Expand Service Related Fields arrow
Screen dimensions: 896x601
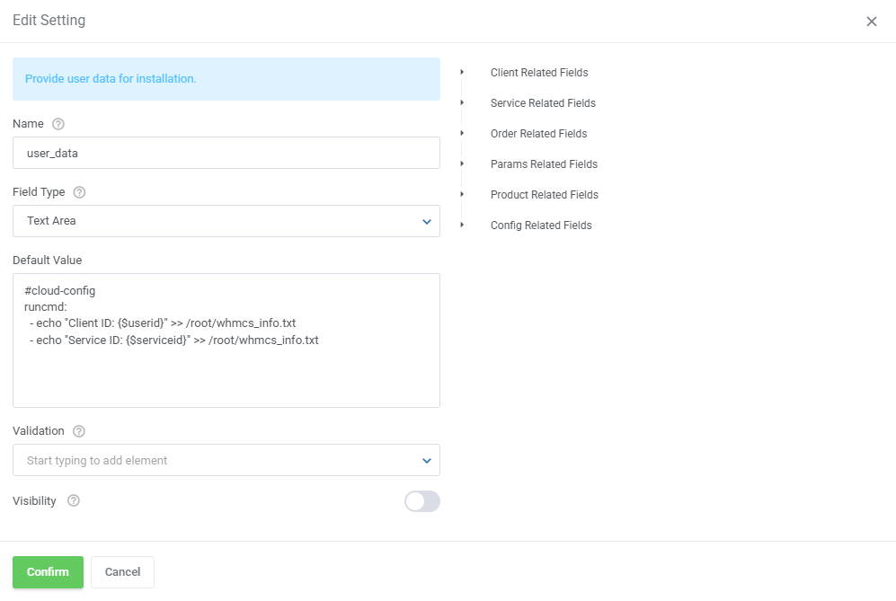(x=462, y=102)
